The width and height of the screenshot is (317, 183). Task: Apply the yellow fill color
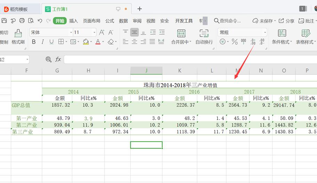tap(86, 42)
